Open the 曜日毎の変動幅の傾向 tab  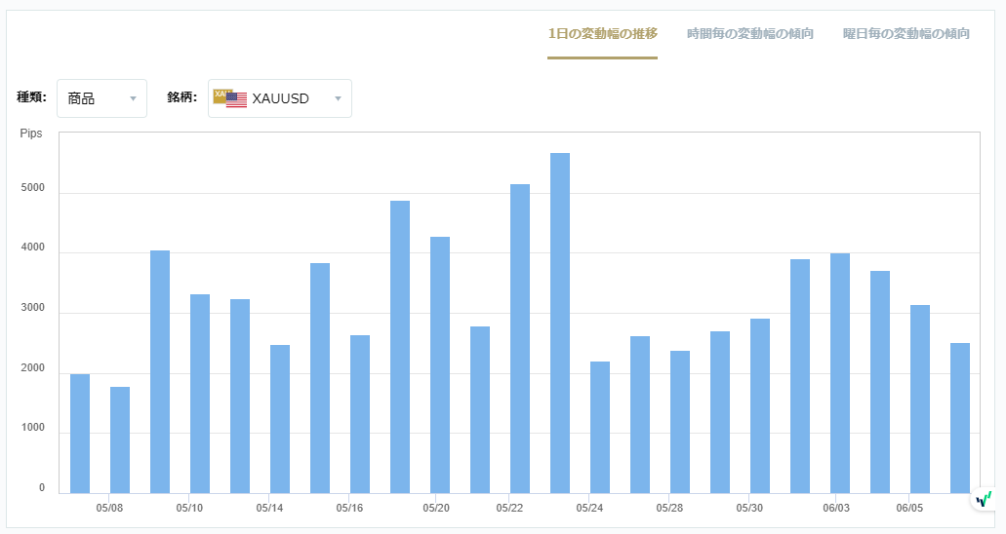905,34
